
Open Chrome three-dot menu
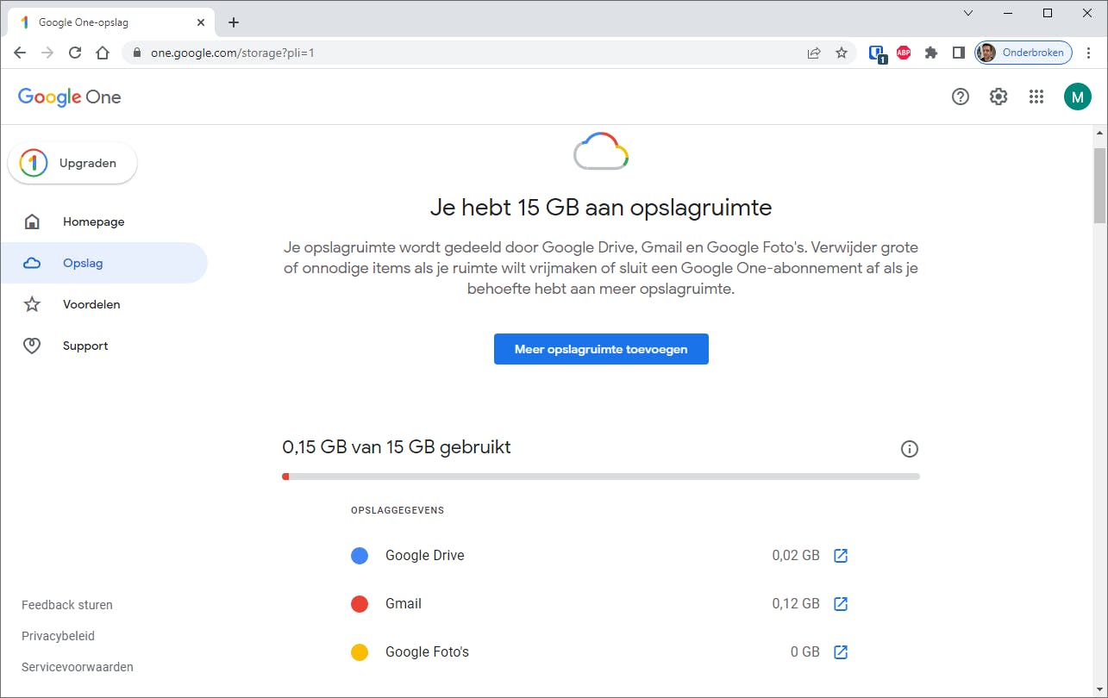tap(1089, 53)
